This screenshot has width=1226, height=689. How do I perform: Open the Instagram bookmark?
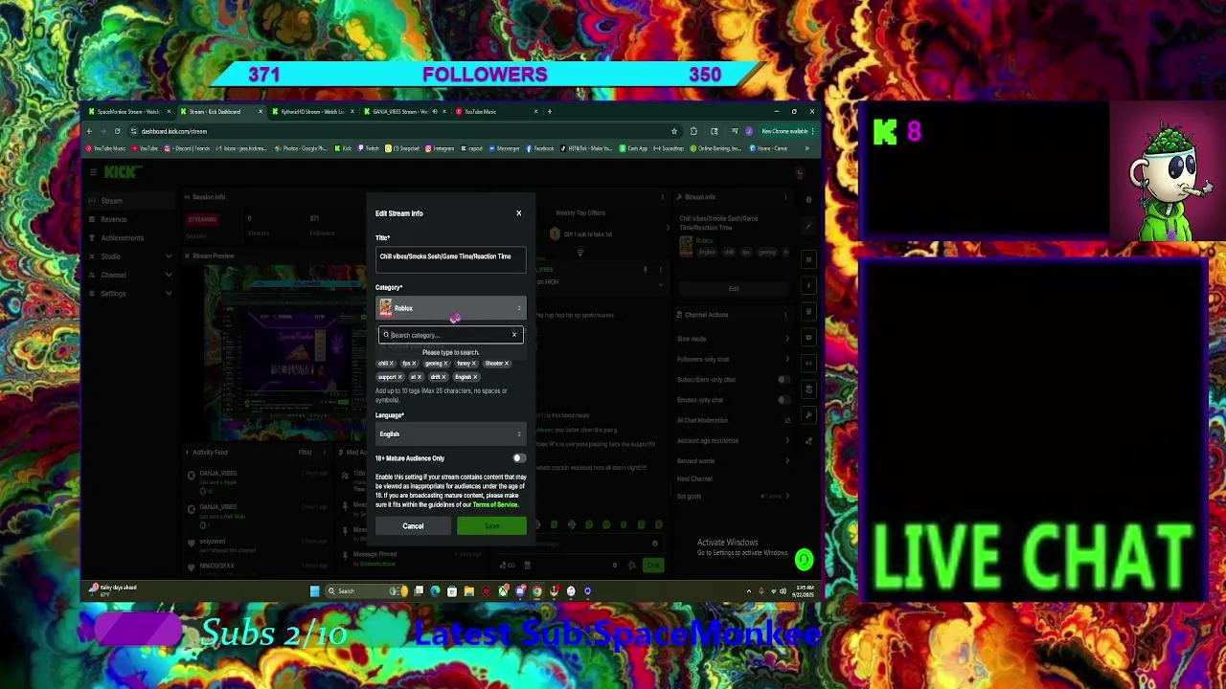(x=440, y=148)
